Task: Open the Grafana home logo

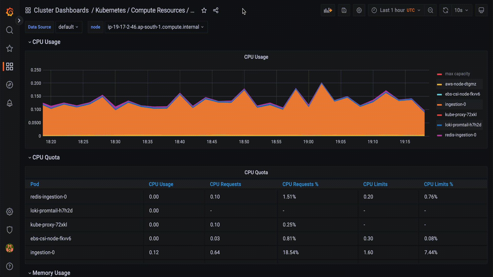Action: click(x=10, y=12)
